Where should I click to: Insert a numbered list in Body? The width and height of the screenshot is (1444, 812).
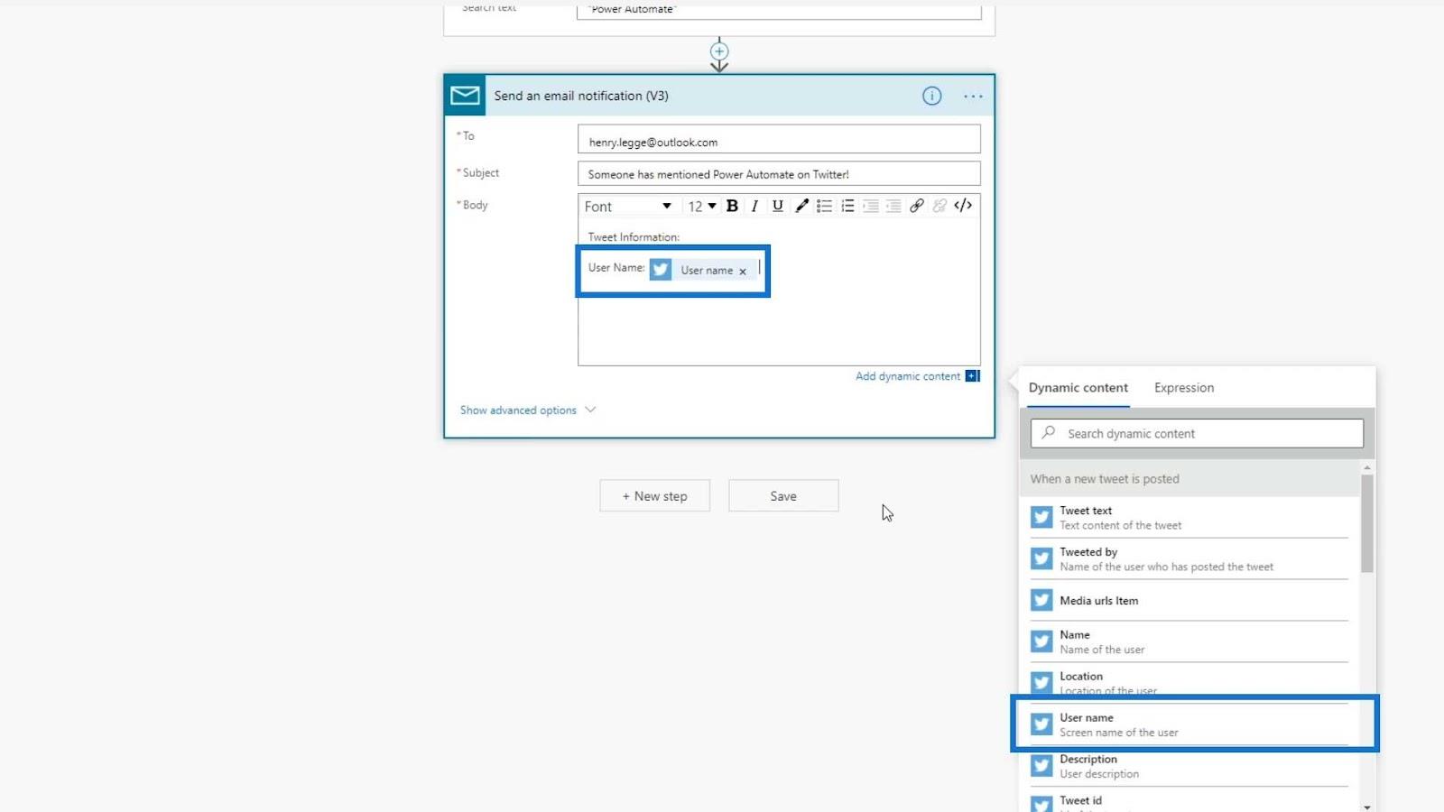tap(847, 206)
